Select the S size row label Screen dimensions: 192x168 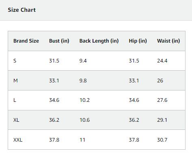(15, 61)
